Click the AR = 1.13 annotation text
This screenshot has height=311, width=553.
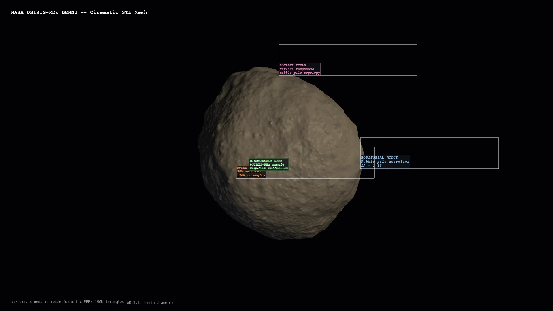tap(371, 166)
